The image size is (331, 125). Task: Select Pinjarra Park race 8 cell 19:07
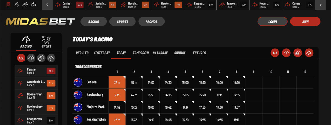click(x=237, y=107)
